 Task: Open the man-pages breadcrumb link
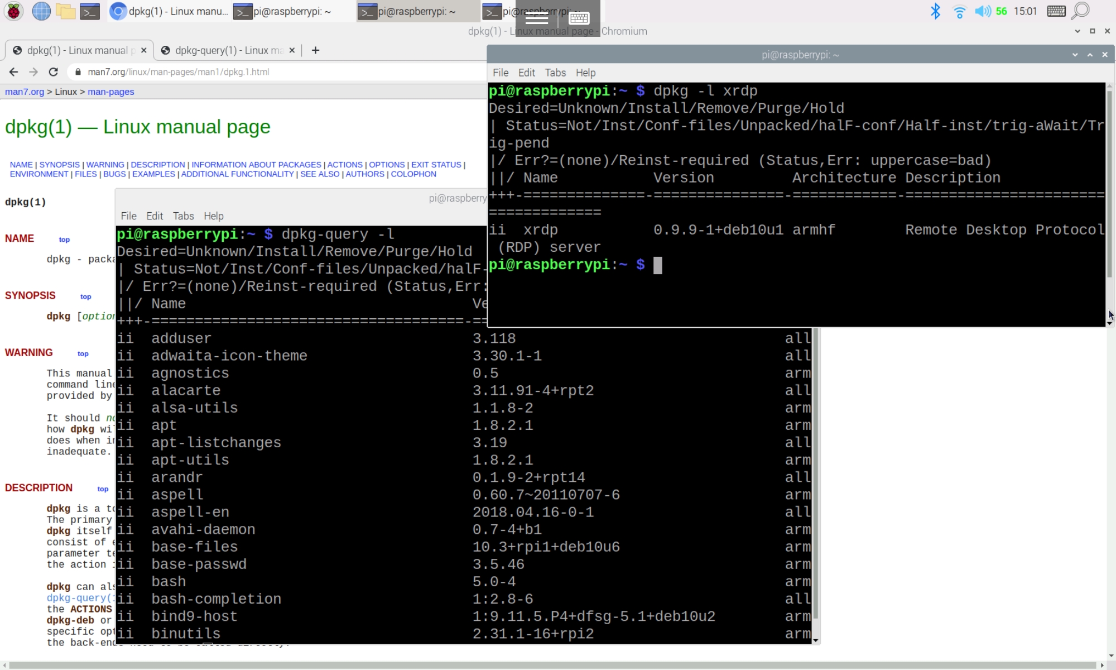pos(110,92)
